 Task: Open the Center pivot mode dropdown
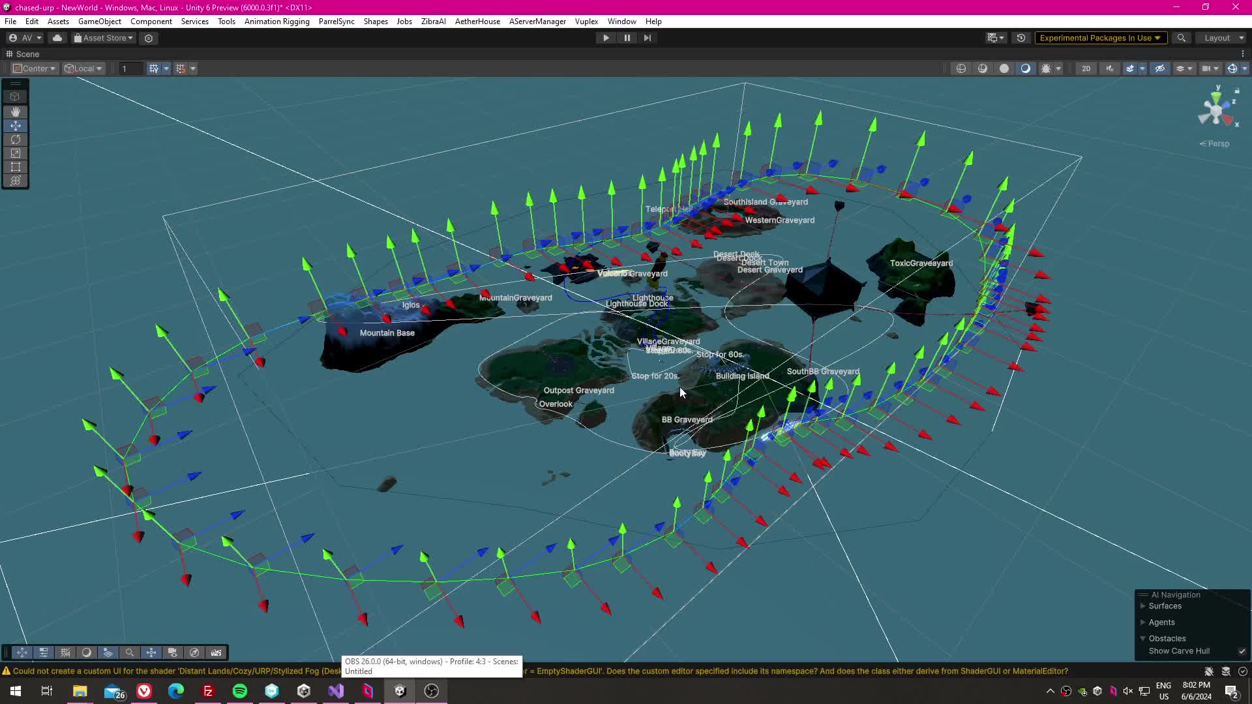click(x=35, y=68)
